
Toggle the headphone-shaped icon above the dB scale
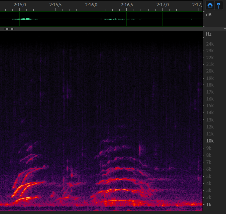point(210,5)
